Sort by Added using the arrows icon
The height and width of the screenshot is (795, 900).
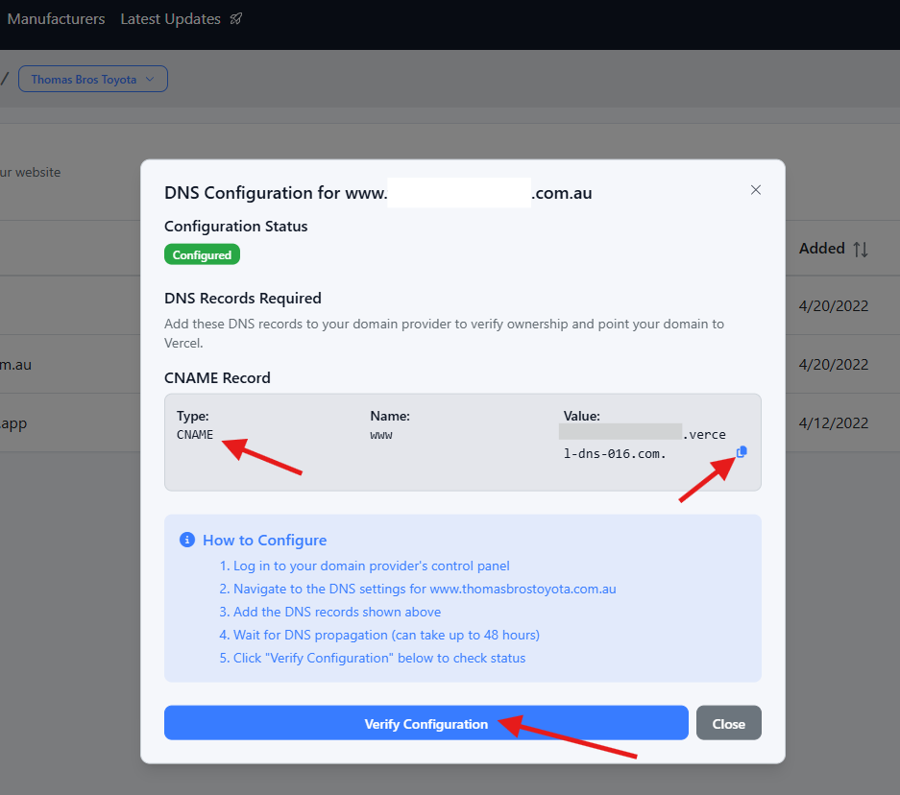pos(861,249)
